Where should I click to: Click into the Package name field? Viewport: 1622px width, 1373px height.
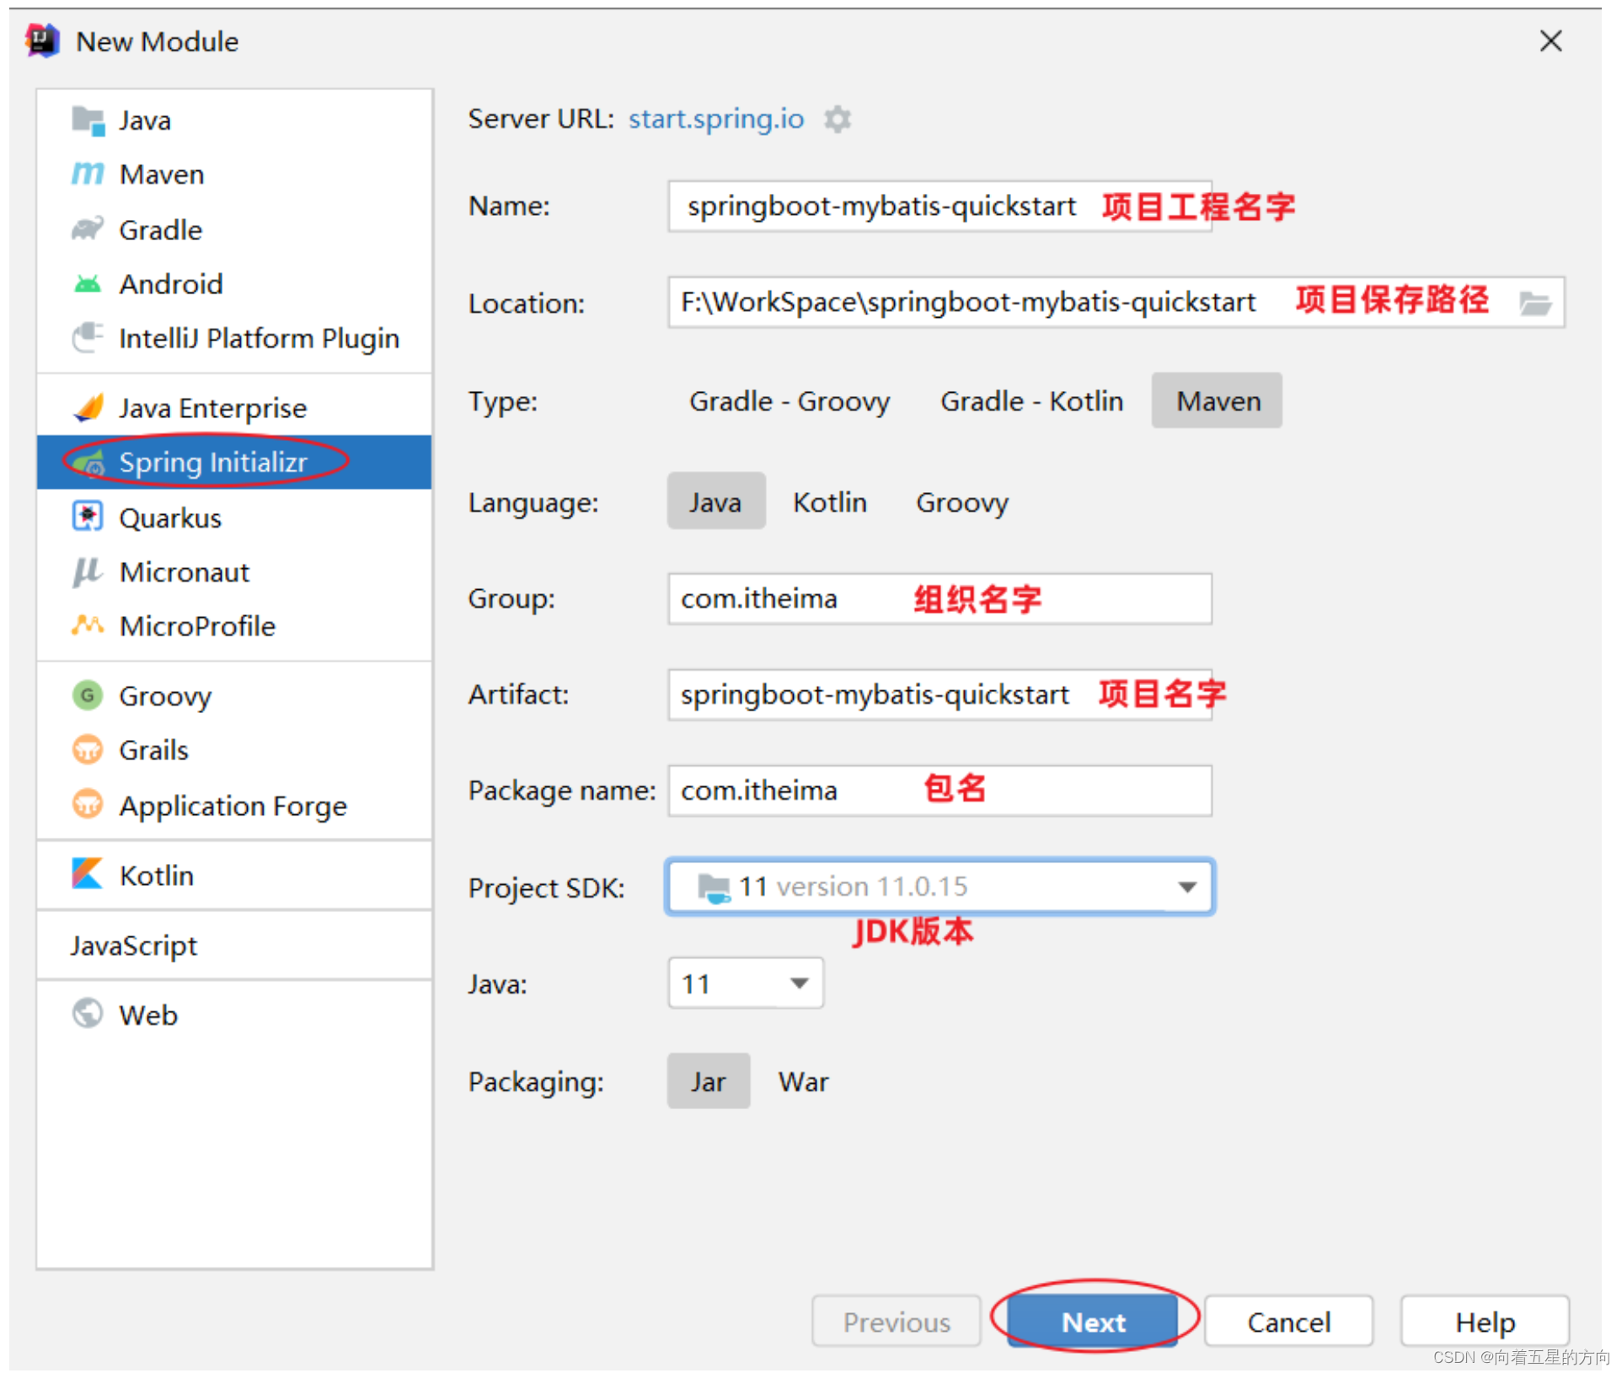(939, 791)
